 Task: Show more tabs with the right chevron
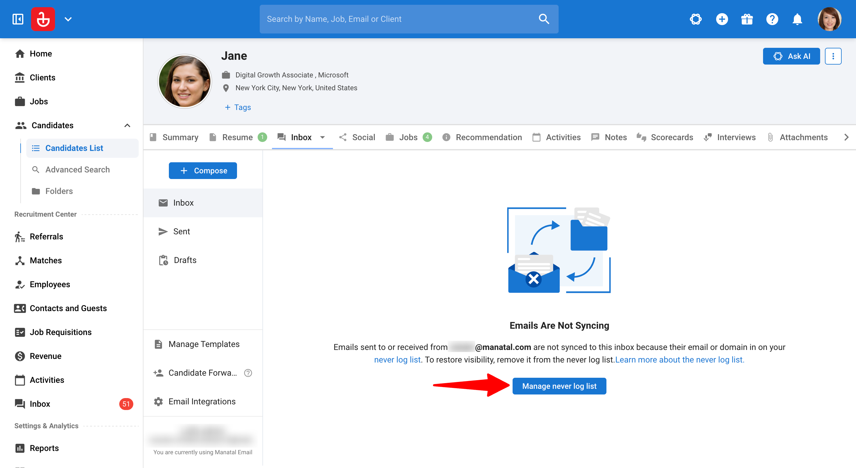click(x=846, y=137)
